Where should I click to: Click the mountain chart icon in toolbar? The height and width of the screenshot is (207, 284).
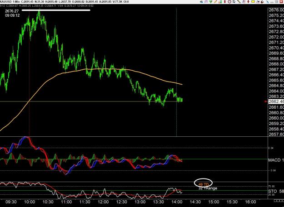[x=258, y=2]
